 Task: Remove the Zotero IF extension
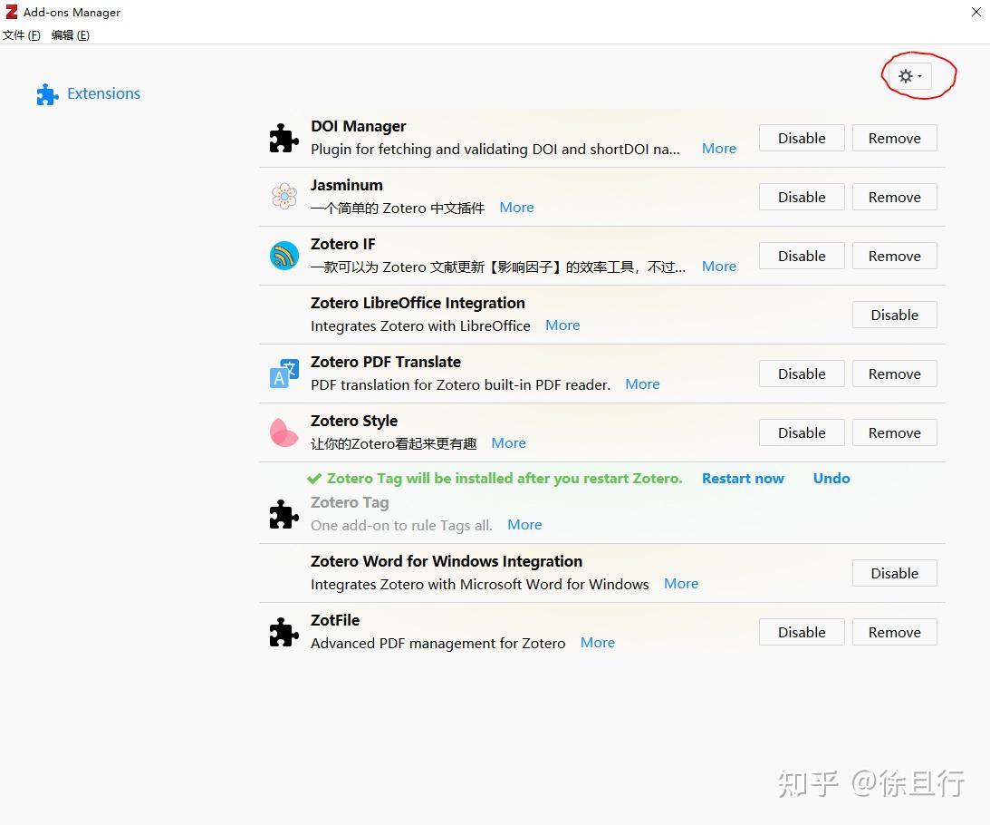click(x=894, y=256)
